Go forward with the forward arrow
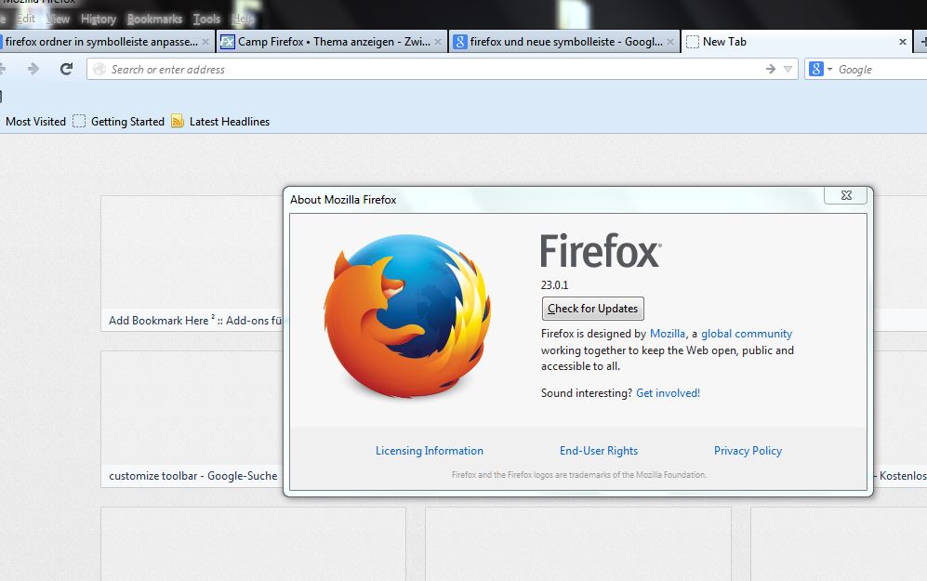 (x=33, y=69)
